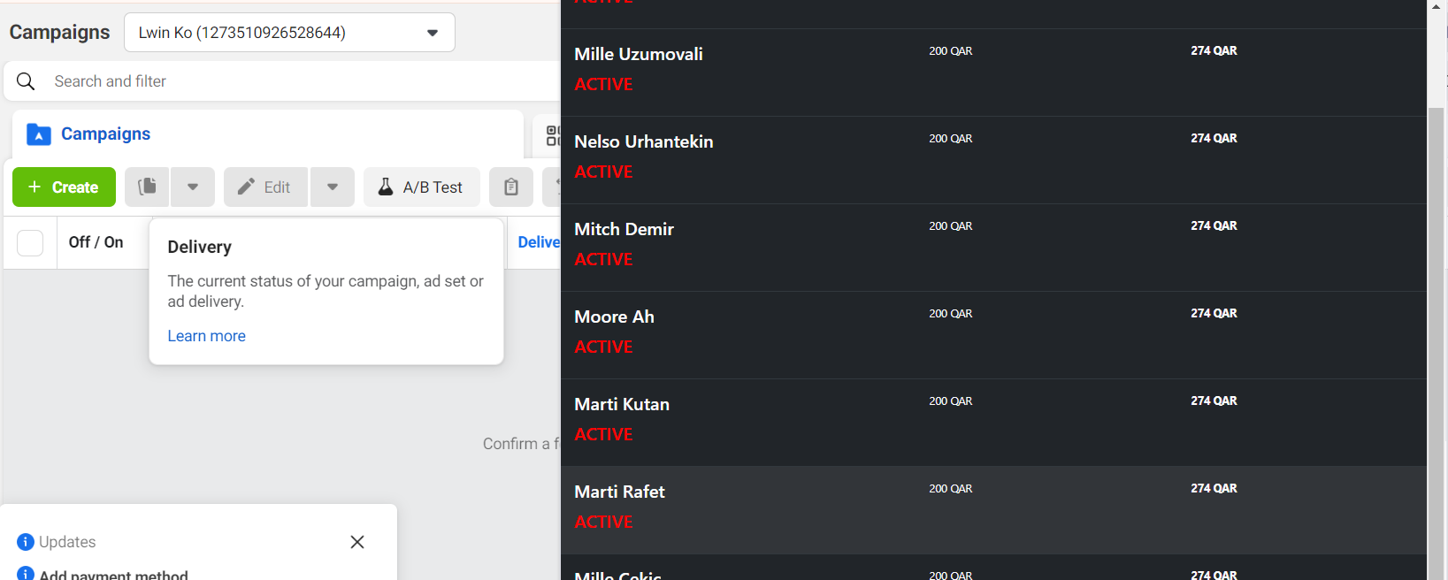Select the Marti Rafet row

(993, 510)
